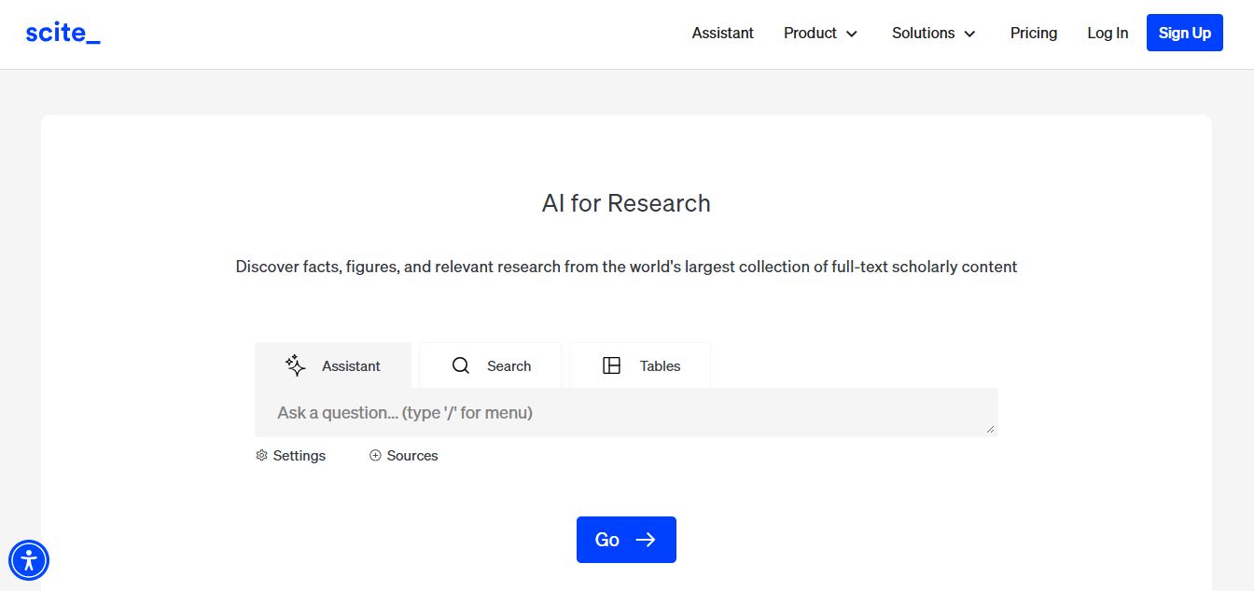Click the sparkle icon on Assistant tab
This screenshot has height=591, width=1254.
click(x=296, y=365)
